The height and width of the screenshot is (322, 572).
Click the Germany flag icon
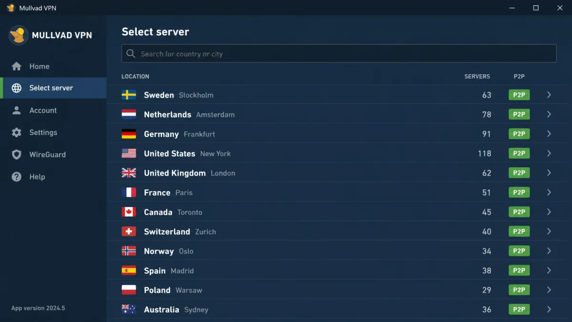(129, 134)
